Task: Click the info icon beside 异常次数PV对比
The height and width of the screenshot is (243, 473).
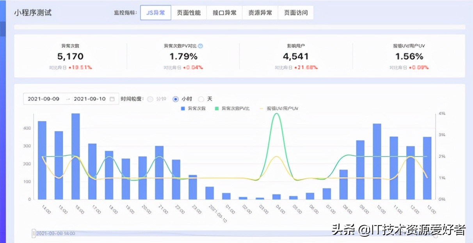Action: point(199,46)
